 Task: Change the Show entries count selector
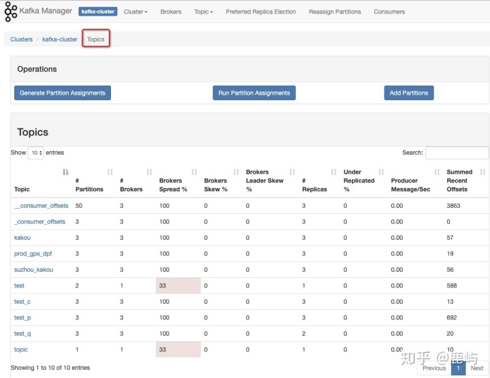point(35,153)
